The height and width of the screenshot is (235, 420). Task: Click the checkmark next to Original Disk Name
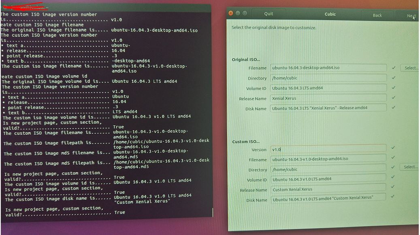coord(393,108)
